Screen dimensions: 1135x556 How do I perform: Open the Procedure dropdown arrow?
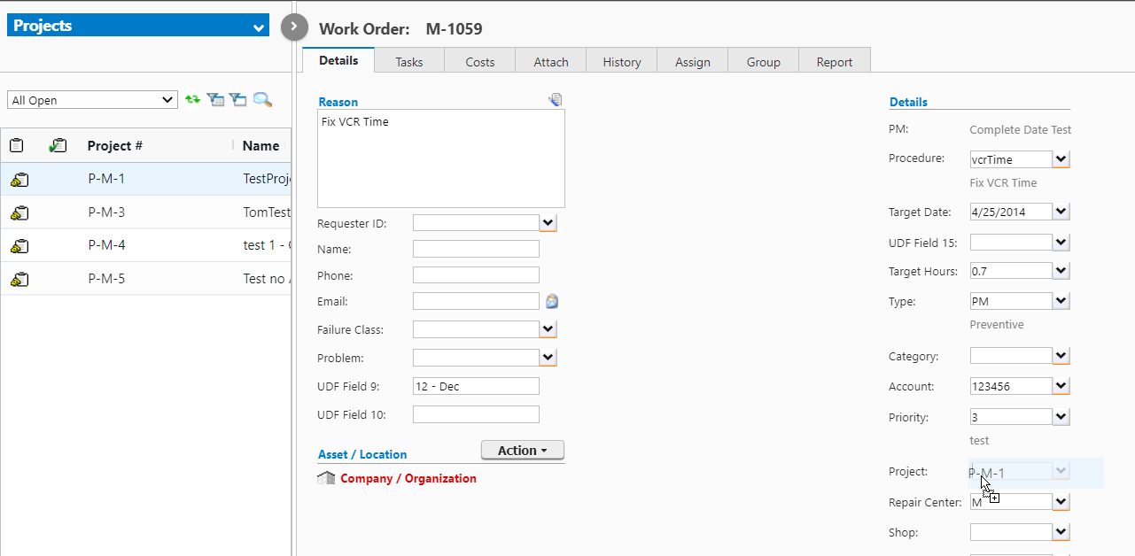[1061, 159]
